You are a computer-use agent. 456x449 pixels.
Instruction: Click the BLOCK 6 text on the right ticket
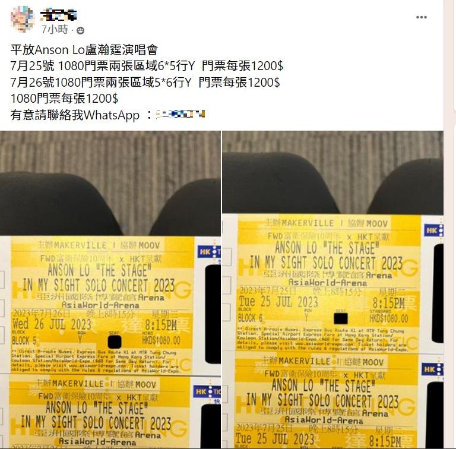pyautogui.click(x=250, y=318)
